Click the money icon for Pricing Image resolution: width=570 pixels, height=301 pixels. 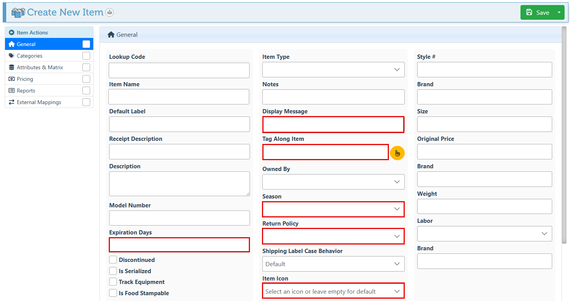[11, 79]
